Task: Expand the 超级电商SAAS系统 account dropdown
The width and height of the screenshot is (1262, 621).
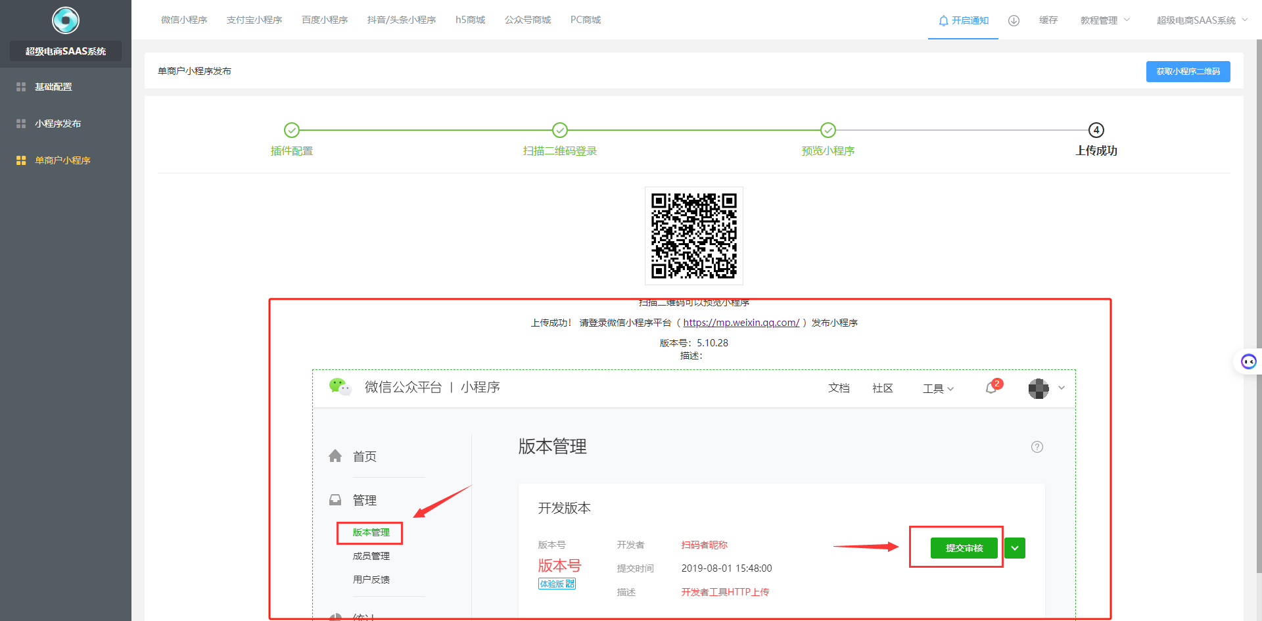Action: point(1202,20)
